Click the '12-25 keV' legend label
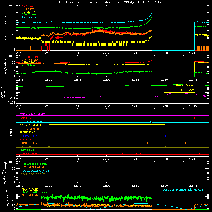Screen dimensions: 212x212 pyautogui.click(x=29, y=12)
